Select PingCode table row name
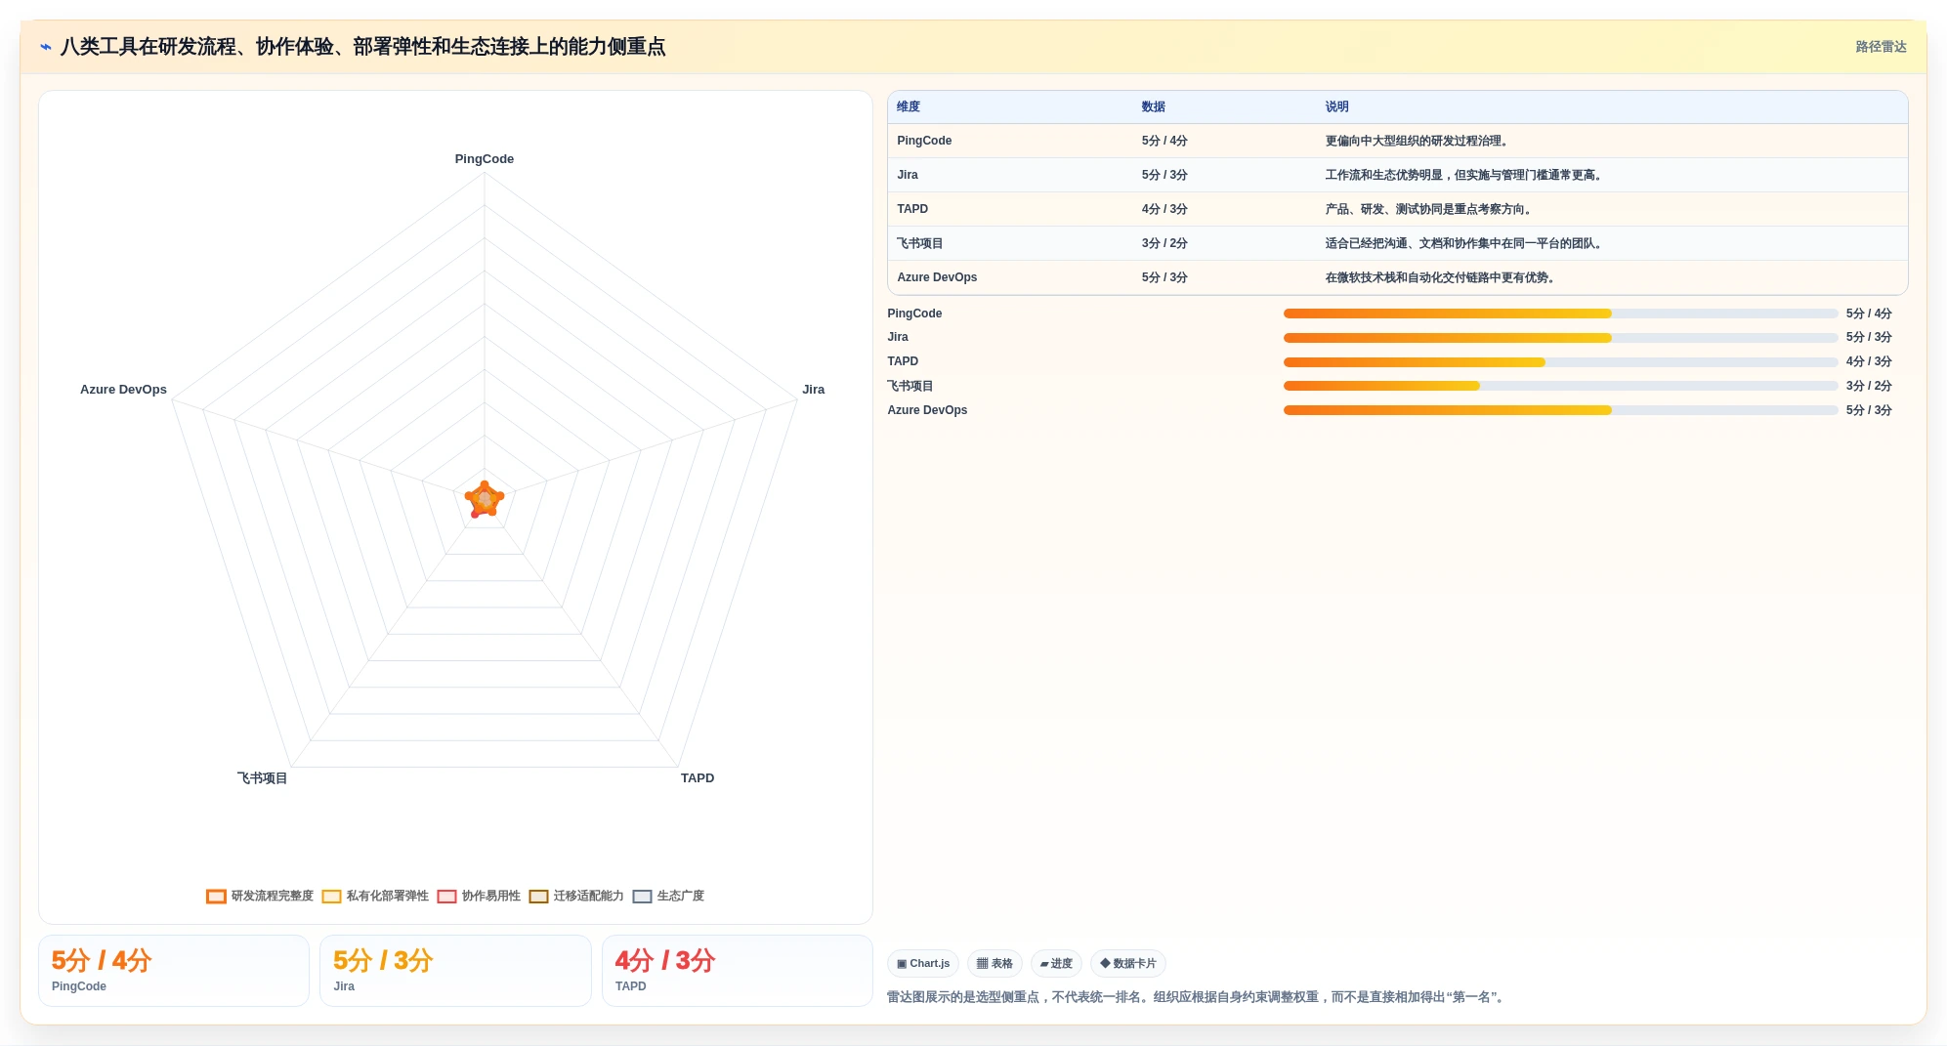The image size is (1947, 1046). point(924,141)
